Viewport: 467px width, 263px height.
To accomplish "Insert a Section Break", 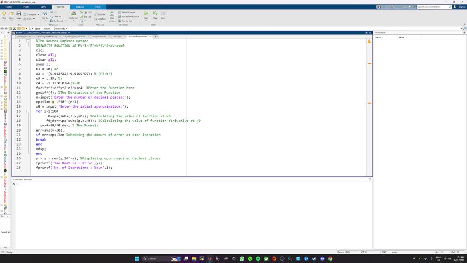I will 127,12.
